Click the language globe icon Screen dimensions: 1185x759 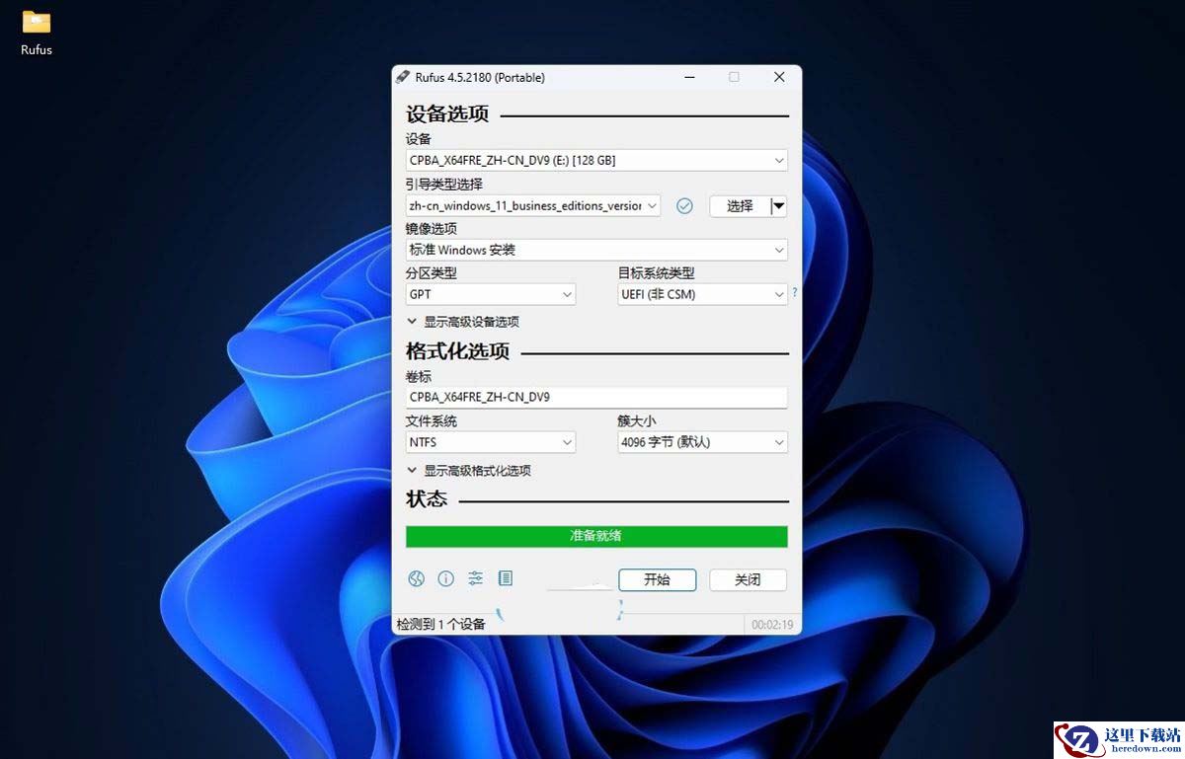(x=416, y=579)
